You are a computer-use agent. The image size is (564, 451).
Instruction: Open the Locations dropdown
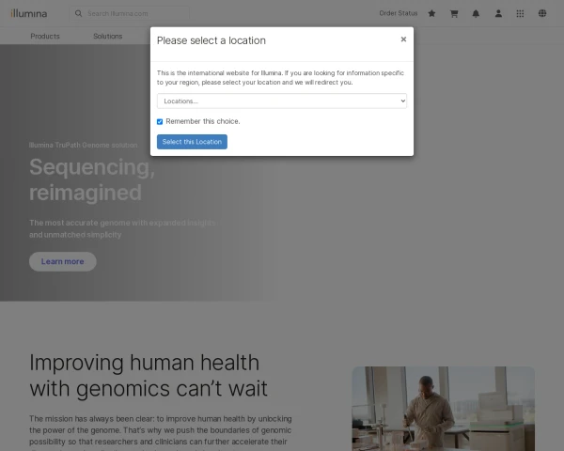point(282,101)
